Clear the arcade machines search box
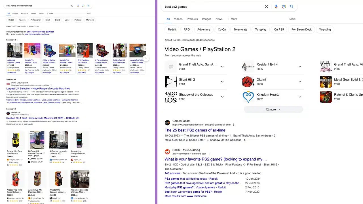 [x=72, y=6]
